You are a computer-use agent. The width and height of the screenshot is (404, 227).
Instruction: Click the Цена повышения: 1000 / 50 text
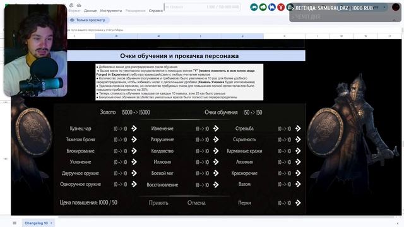[x=88, y=202]
